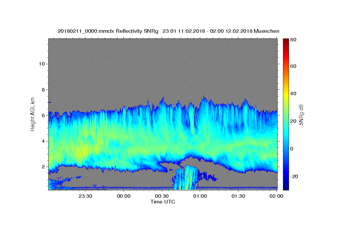The image size is (343, 228).
Task: Click the '02:00' time tick label
Action: pos(276,196)
